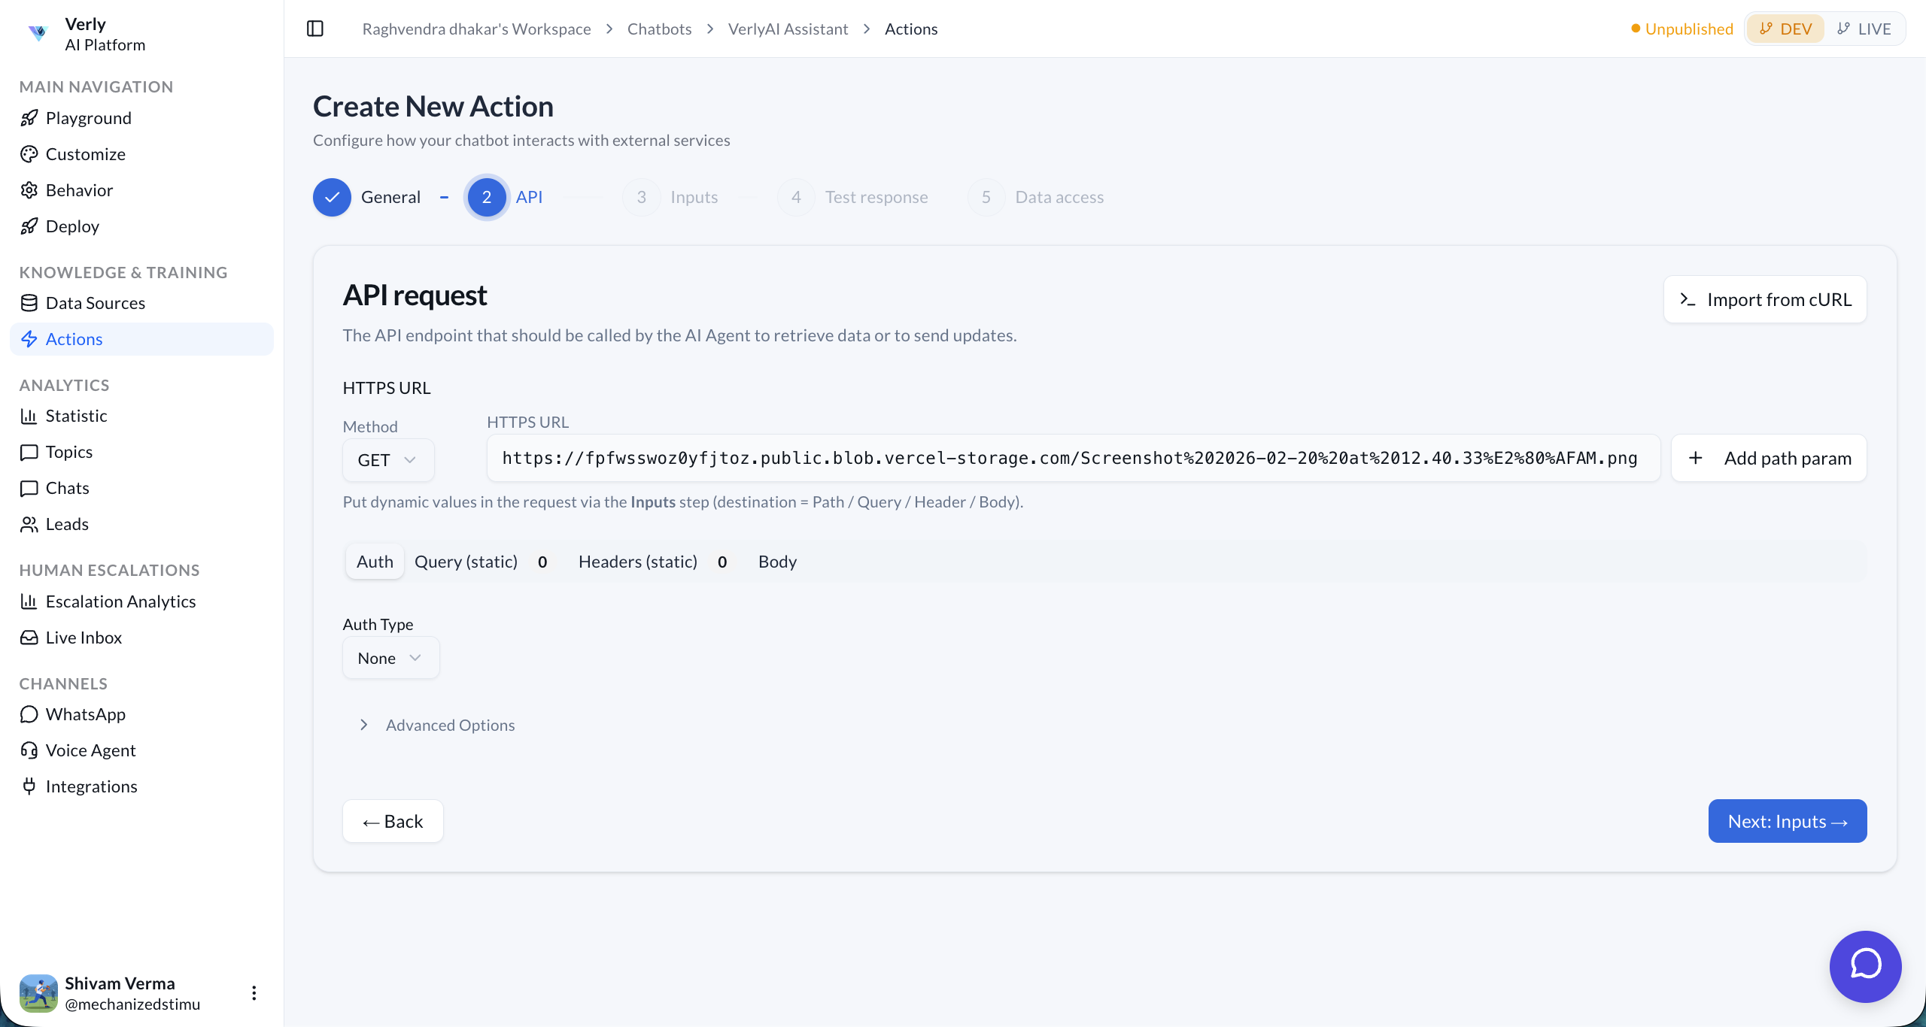Switch to the DEV environment toggle
Viewport: 1926px width, 1027px height.
pos(1785,28)
